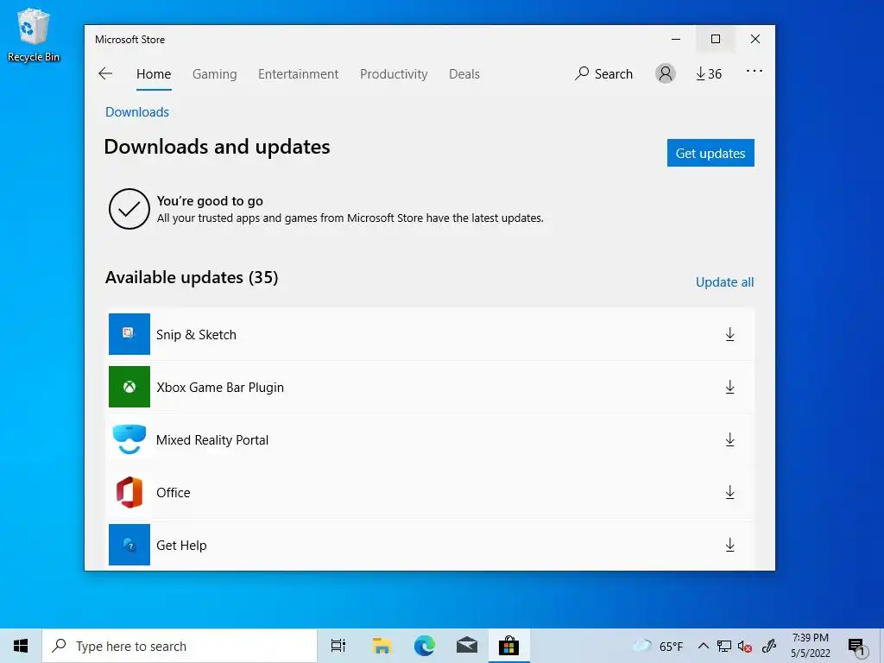Click the muted volume tray icon
The height and width of the screenshot is (663, 884).
pos(745,646)
